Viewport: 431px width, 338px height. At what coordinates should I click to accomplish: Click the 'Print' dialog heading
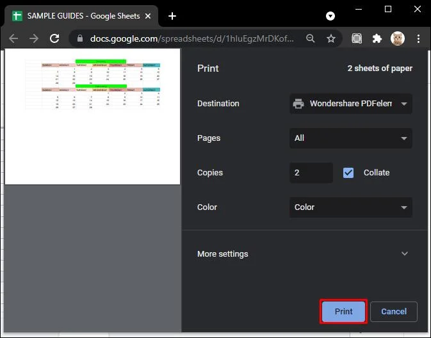pyautogui.click(x=207, y=68)
